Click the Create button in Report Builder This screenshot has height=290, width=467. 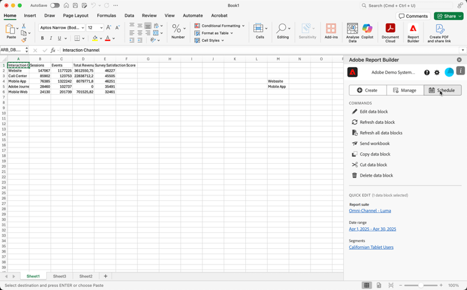[x=367, y=90]
